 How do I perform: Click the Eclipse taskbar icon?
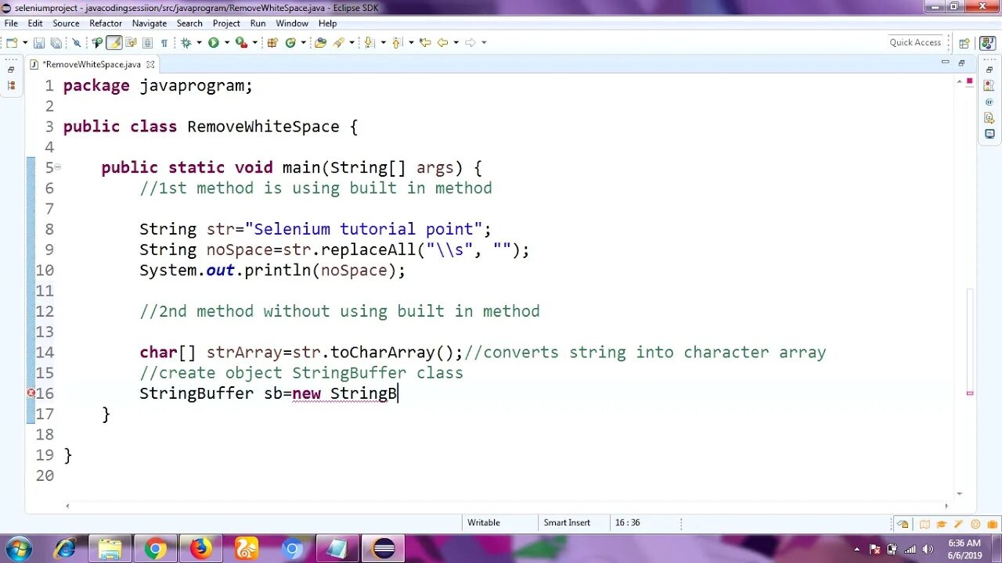tap(384, 549)
